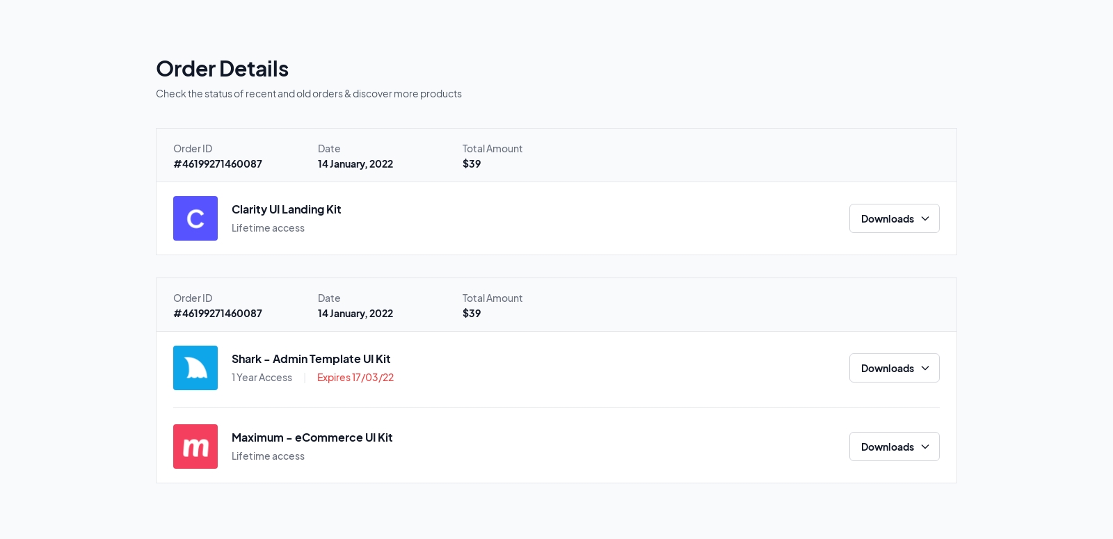
Task: Click the Total Amount label in the Shark order
Action: click(x=493, y=298)
